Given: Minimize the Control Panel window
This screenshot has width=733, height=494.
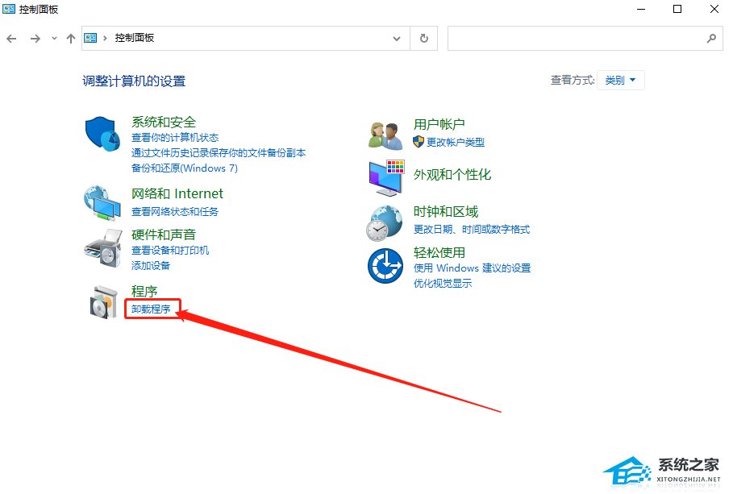Looking at the screenshot, I should pos(641,9).
